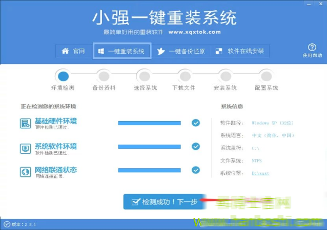The image size is (327, 230).
Task: Click the version shield icon at bottom left
Action: (x=6, y=224)
